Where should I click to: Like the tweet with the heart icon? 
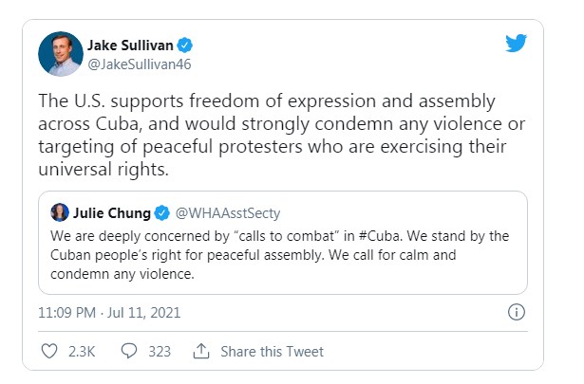click(49, 351)
